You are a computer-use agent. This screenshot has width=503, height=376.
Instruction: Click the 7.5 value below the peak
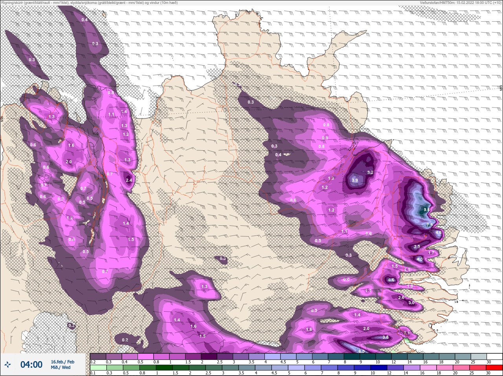(430, 225)
